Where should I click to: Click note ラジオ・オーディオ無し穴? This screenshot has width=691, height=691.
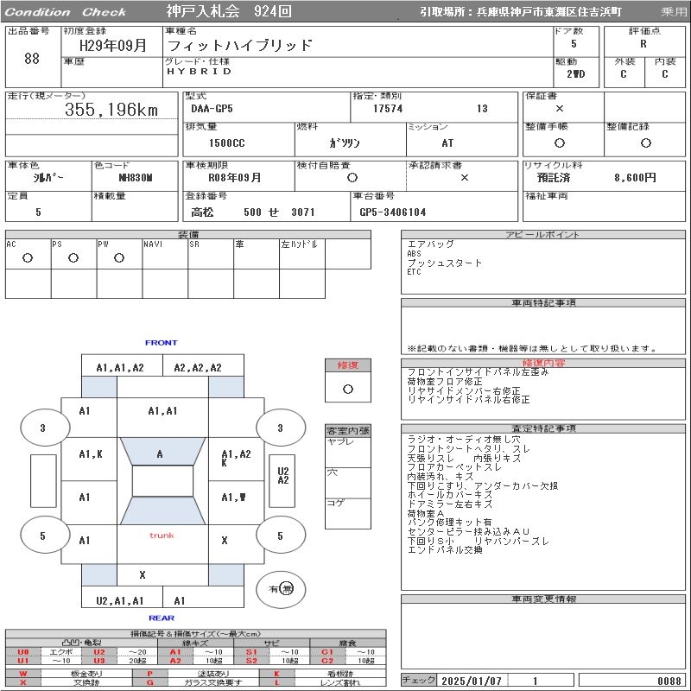[464, 440]
